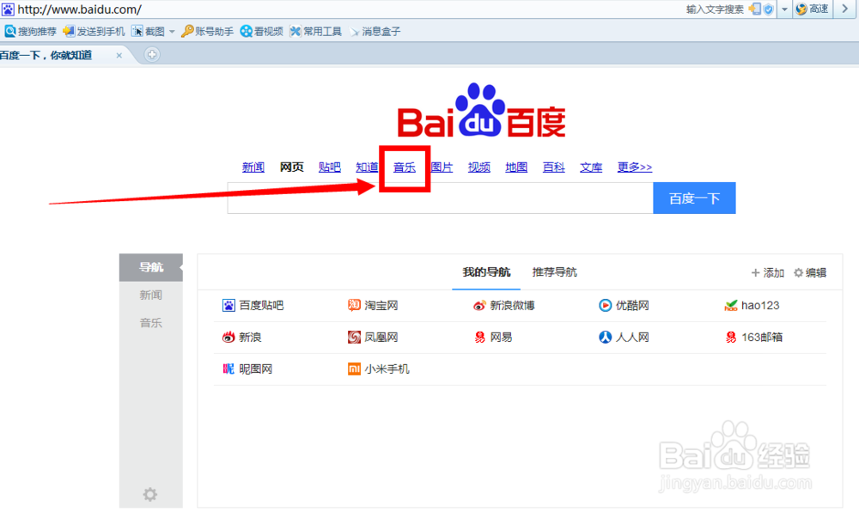Open 消息盒子 toolbar item
859x512 pixels.
pyautogui.click(x=375, y=31)
